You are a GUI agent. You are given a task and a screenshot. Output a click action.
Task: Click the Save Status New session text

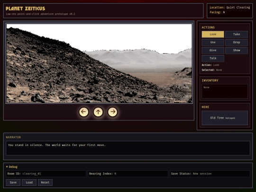191,174
